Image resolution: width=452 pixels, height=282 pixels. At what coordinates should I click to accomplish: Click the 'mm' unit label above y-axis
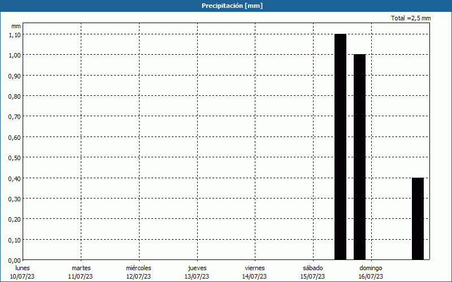[x=16, y=26]
